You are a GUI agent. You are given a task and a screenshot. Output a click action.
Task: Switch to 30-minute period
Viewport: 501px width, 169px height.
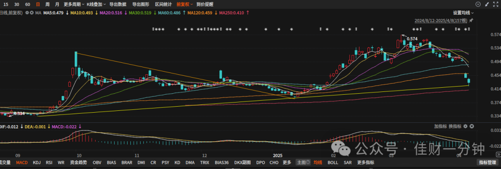[x=17, y=5]
